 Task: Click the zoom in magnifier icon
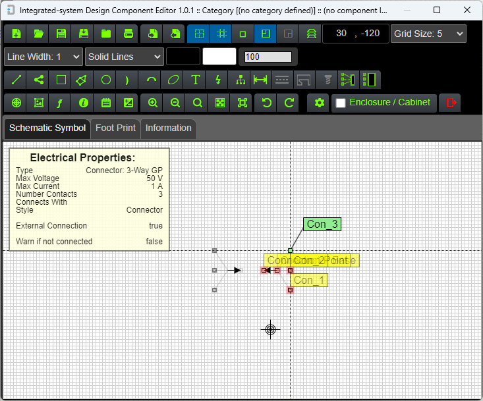153,103
